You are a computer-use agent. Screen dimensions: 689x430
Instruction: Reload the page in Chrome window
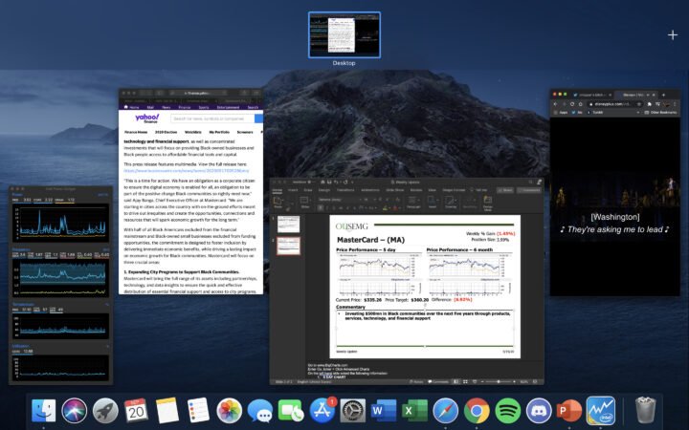click(x=572, y=104)
